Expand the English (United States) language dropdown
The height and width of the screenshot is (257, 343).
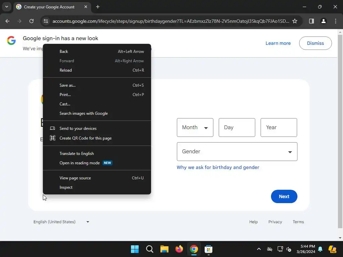coord(61,222)
